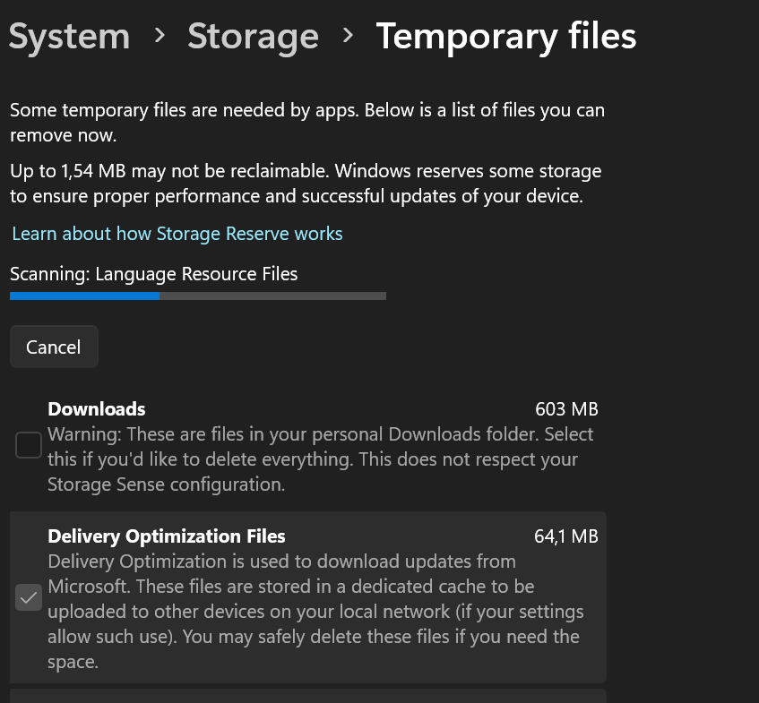The height and width of the screenshot is (703, 759).
Task: Click the chevron between System and Storage
Action: tap(160, 36)
